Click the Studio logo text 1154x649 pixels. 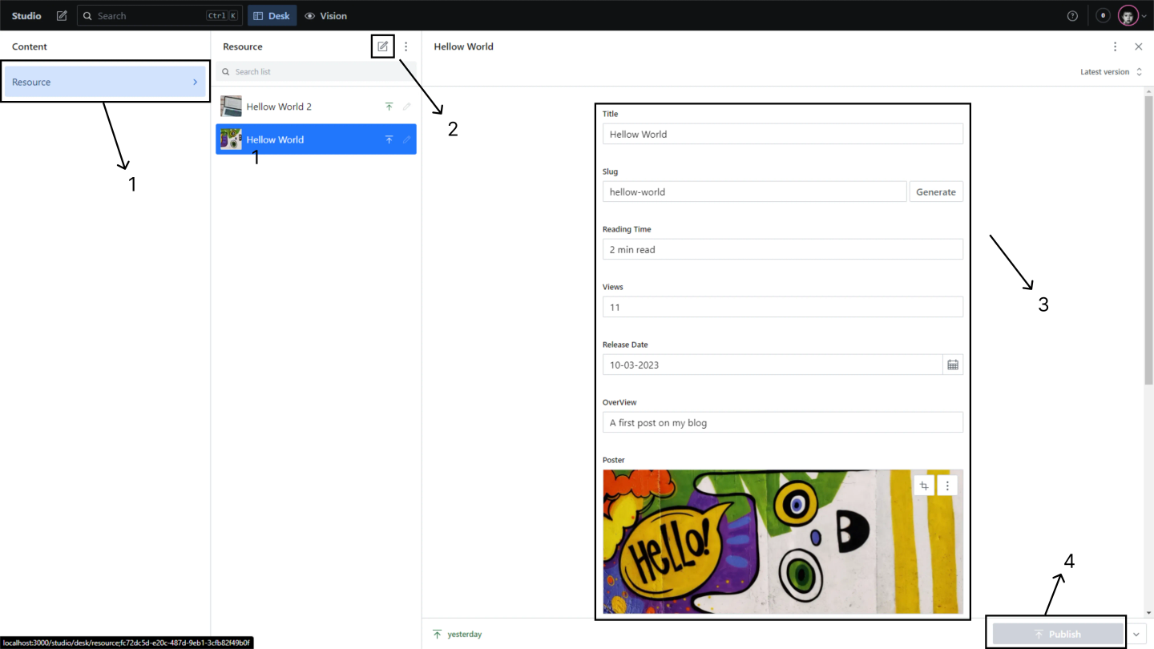pyautogui.click(x=26, y=15)
